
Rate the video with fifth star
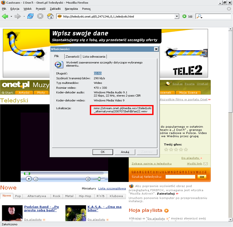pos(186,150)
